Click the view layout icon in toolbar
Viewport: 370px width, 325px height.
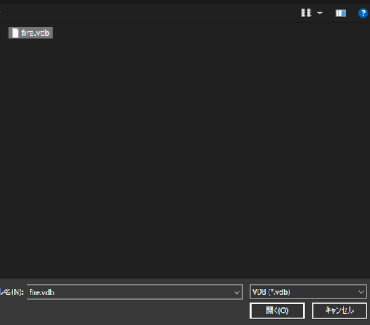coord(306,13)
